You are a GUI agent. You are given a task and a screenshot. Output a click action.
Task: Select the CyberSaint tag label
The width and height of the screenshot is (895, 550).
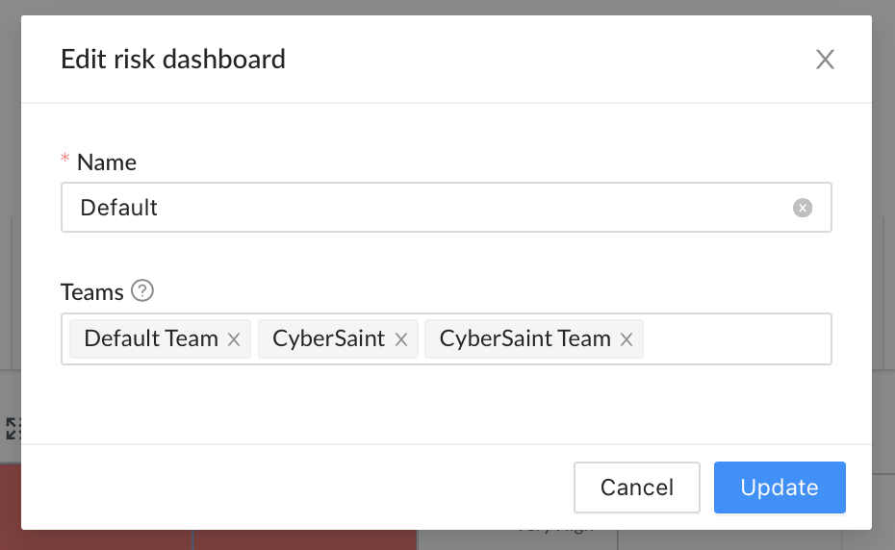(329, 338)
